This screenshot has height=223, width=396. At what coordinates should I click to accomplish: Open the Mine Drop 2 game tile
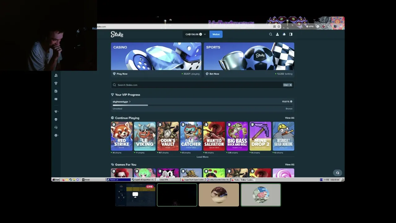click(260, 136)
